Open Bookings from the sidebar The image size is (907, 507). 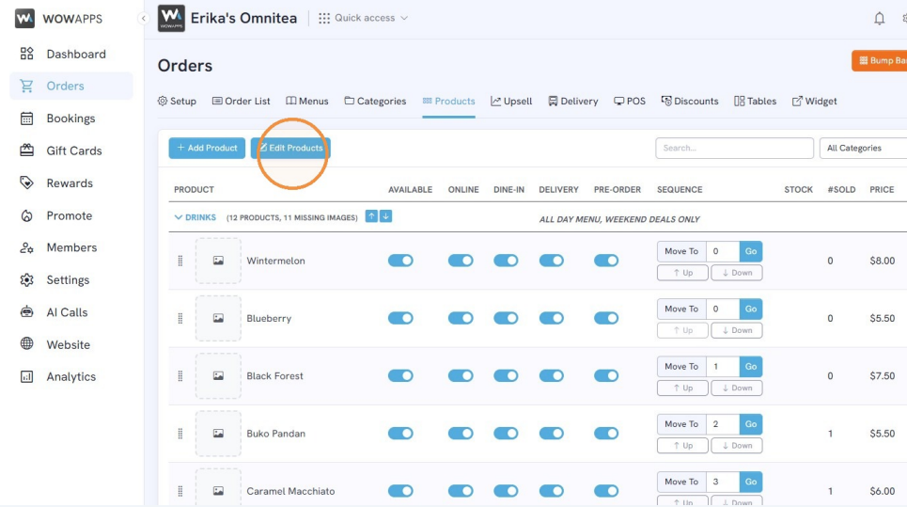[71, 119]
